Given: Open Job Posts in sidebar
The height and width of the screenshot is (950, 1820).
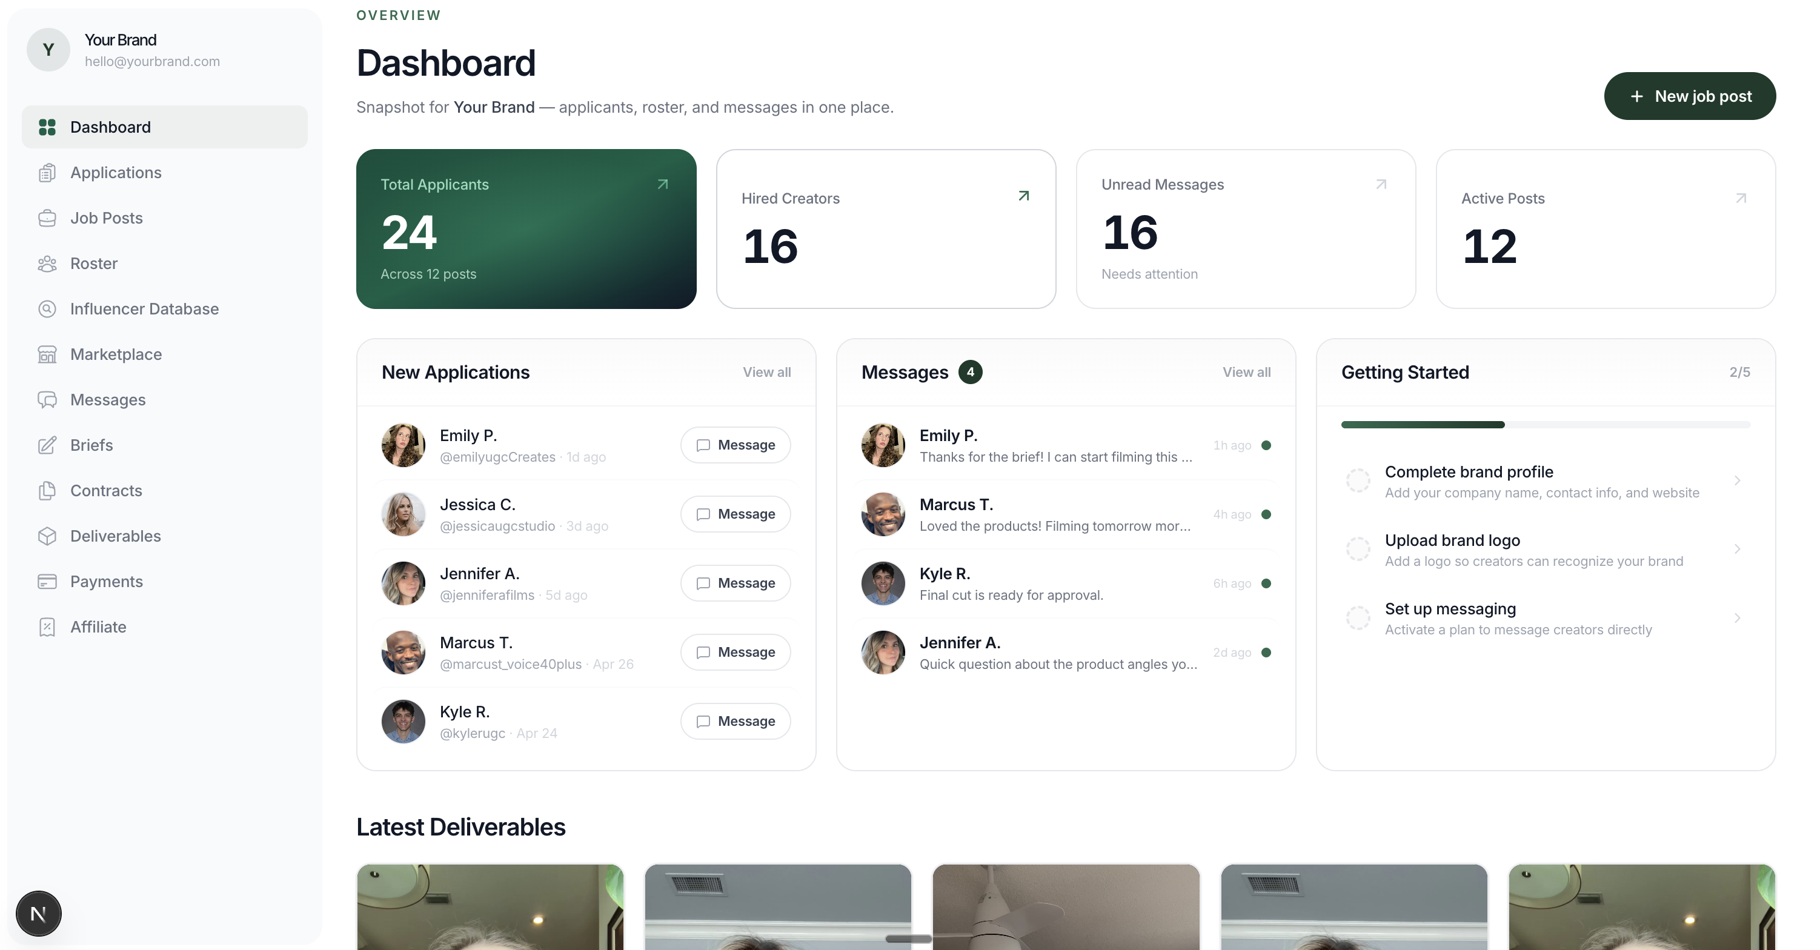Looking at the screenshot, I should pyautogui.click(x=165, y=218).
